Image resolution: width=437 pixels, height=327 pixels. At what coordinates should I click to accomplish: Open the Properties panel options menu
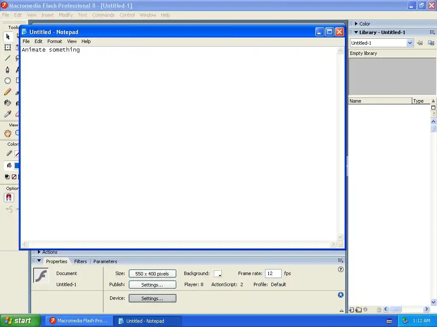pos(341,261)
